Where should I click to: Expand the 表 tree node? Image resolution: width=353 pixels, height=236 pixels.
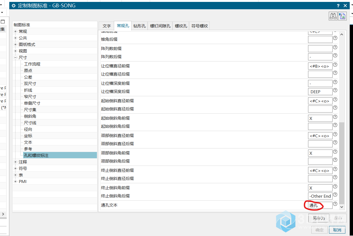tap(16, 175)
